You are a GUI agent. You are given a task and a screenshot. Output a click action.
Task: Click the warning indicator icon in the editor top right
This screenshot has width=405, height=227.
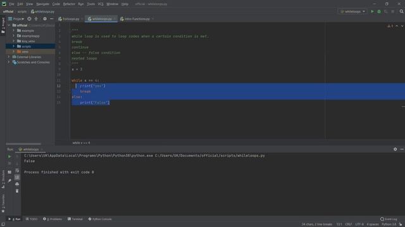(390, 26)
